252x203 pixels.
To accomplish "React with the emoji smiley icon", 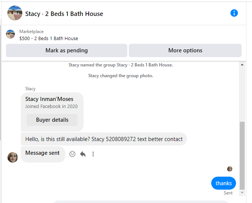I will [72, 154].
